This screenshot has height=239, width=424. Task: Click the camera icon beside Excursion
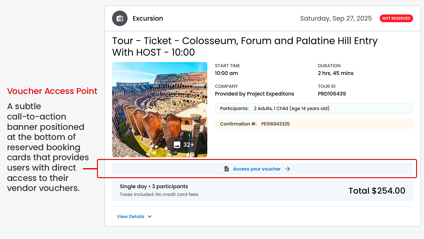click(120, 19)
